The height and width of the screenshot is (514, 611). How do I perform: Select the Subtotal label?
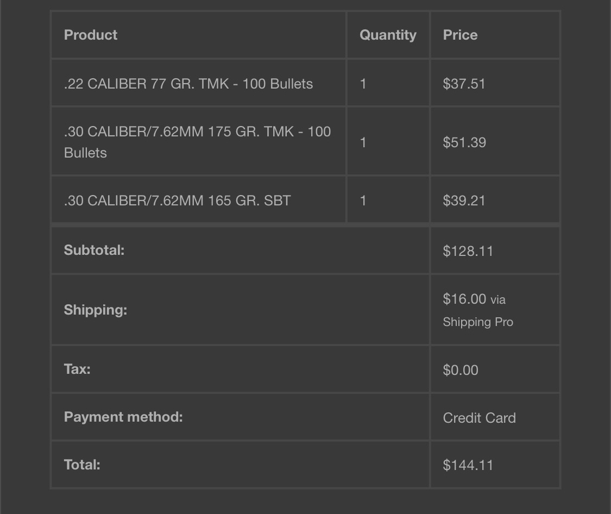point(94,250)
